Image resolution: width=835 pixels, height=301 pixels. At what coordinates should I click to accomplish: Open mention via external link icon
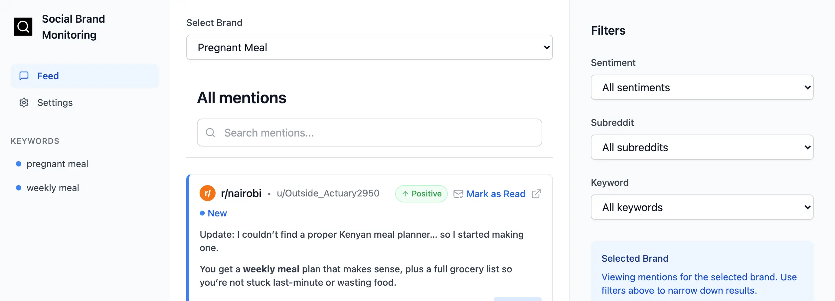pyautogui.click(x=536, y=194)
